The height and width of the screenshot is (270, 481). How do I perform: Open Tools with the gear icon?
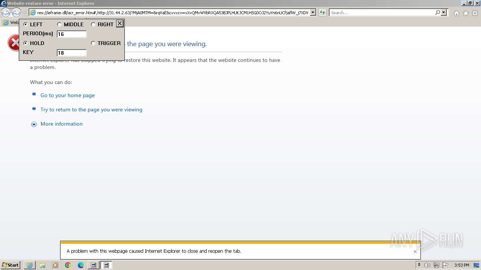(x=475, y=13)
